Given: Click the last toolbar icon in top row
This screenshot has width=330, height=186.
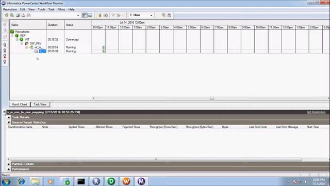Looking at the screenshot, I should click(169, 15).
